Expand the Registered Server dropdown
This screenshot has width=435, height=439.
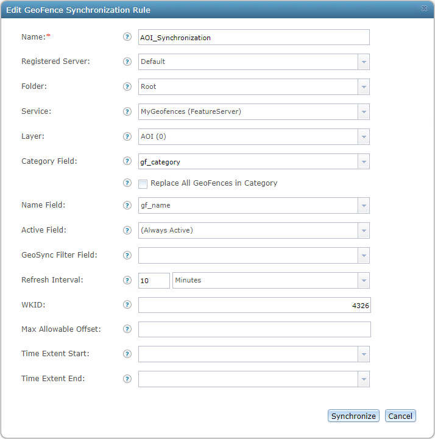coord(364,62)
